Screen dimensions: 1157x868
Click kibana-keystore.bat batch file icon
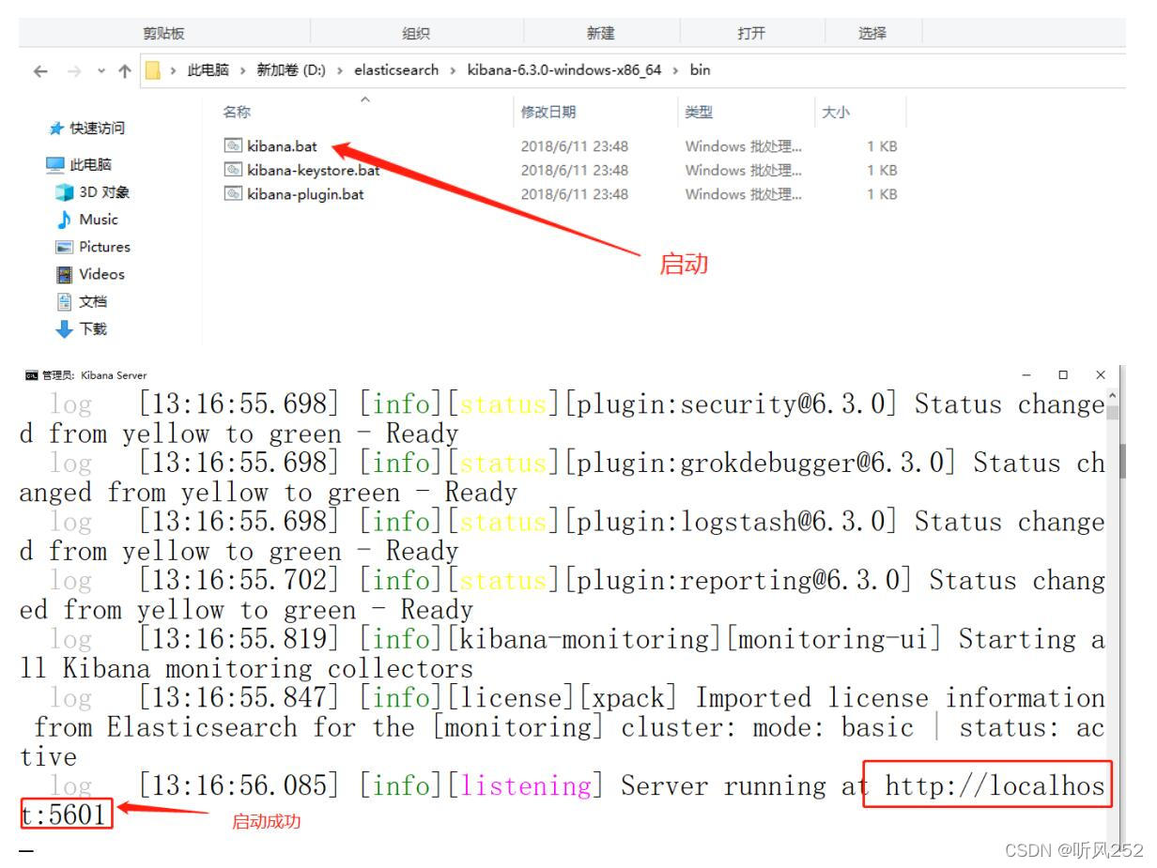tap(233, 170)
